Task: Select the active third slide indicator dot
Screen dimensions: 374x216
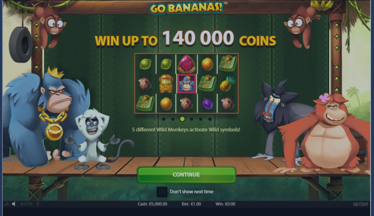Action: coord(182,119)
